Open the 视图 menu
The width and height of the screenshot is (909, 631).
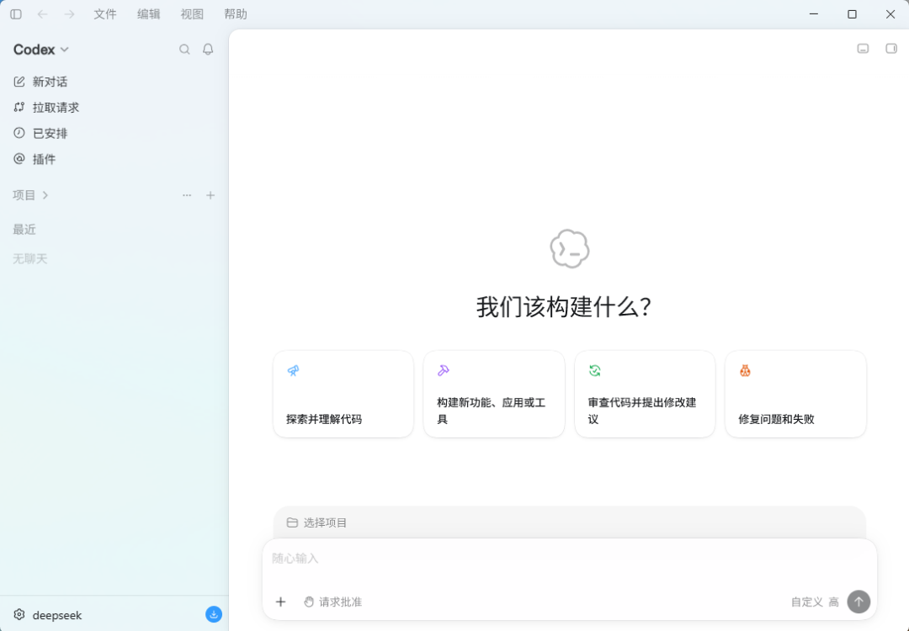click(192, 14)
